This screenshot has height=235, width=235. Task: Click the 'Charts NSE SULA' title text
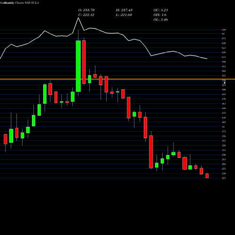[27, 3]
